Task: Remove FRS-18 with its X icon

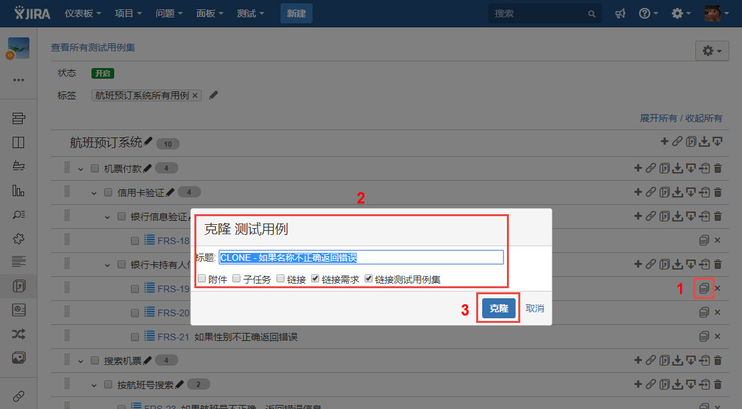Action: tap(717, 240)
